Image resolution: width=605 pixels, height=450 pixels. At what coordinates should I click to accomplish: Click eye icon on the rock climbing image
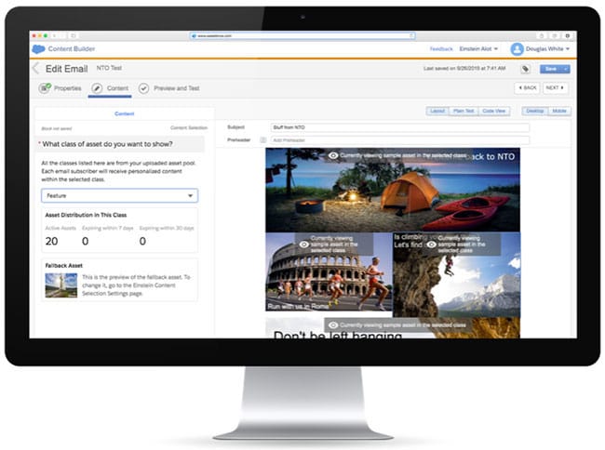tap(431, 244)
